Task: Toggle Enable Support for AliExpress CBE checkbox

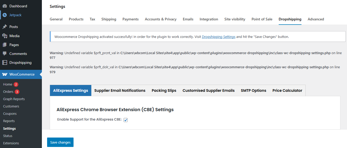Action: (x=126, y=120)
